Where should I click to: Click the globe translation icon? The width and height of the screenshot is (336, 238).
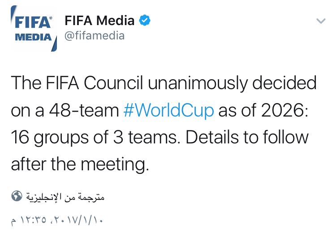(x=17, y=196)
